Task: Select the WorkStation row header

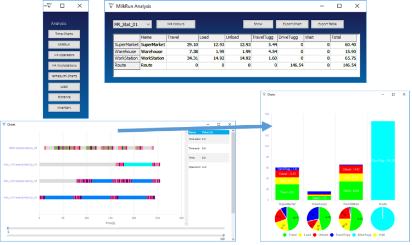Action: point(127,58)
